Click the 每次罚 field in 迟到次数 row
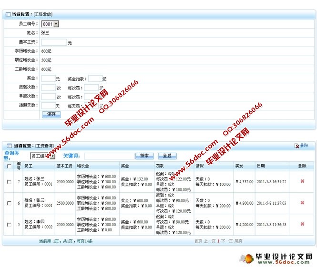The width and height of the screenshot is (317, 267). [x=91, y=88]
